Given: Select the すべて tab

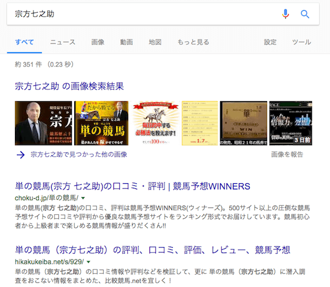Looking at the screenshot, I should (24, 42).
